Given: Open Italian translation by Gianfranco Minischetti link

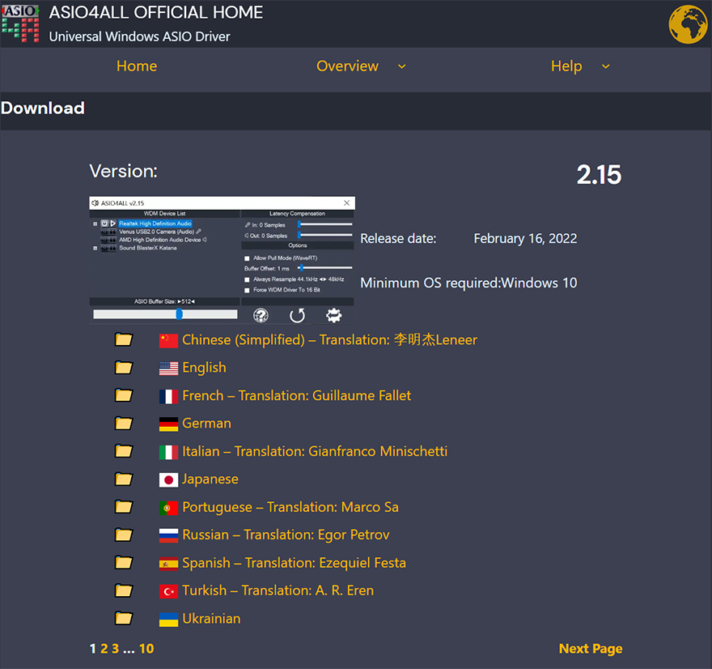Looking at the screenshot, I should [315, 451].
